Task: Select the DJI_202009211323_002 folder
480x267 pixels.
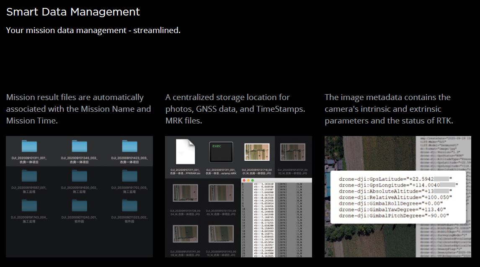Action: pos(129,205)
